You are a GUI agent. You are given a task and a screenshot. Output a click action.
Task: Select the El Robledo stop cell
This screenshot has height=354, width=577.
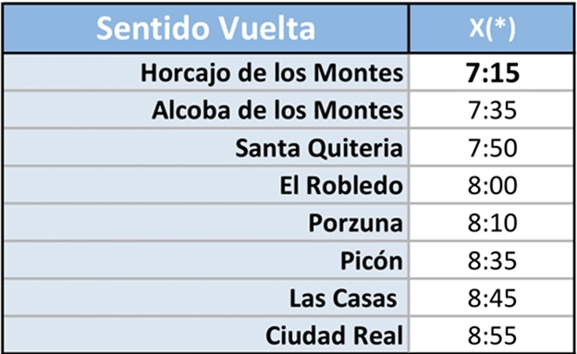tap(205, 185)
